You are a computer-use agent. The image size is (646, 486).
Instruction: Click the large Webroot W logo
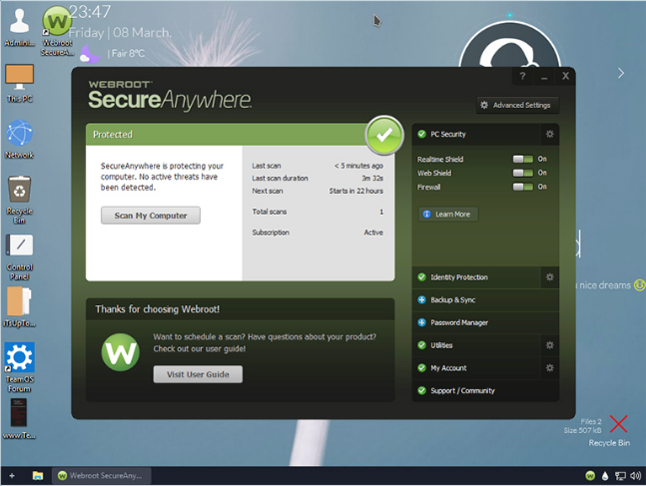point(120,352)
